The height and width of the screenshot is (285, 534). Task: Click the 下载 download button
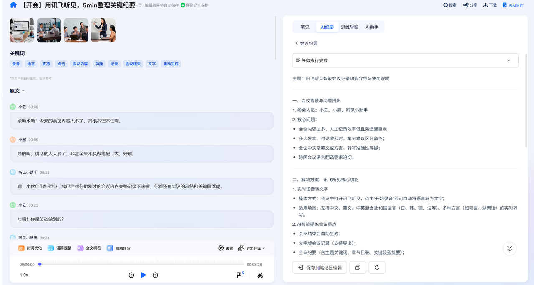coord(490,5)
